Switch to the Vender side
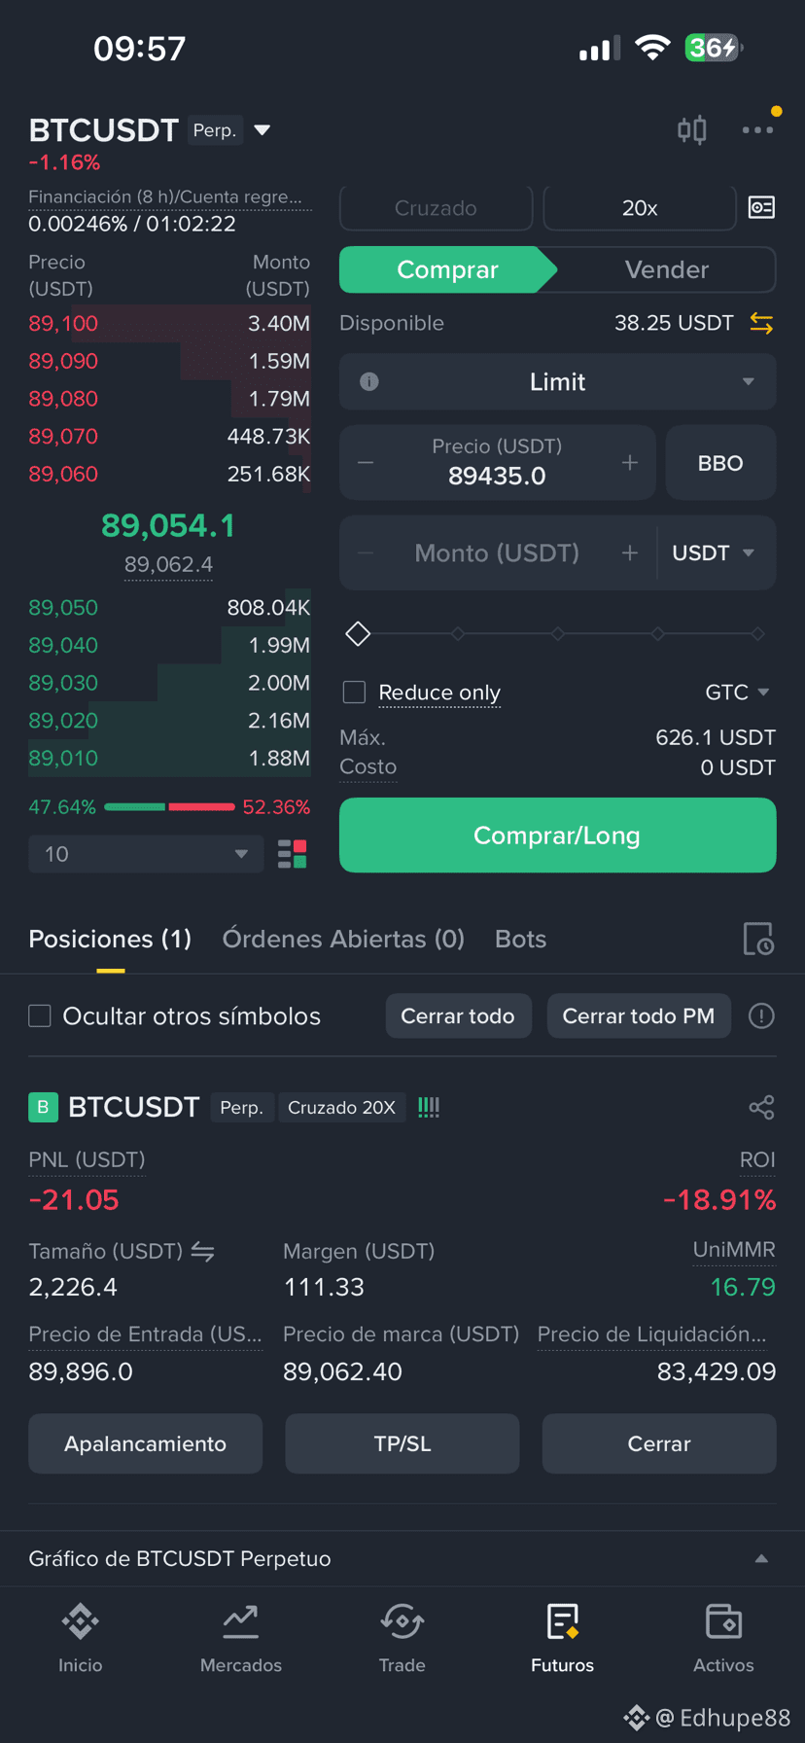The width and height of the screenshot is (805, 1743). click(666, 269)
